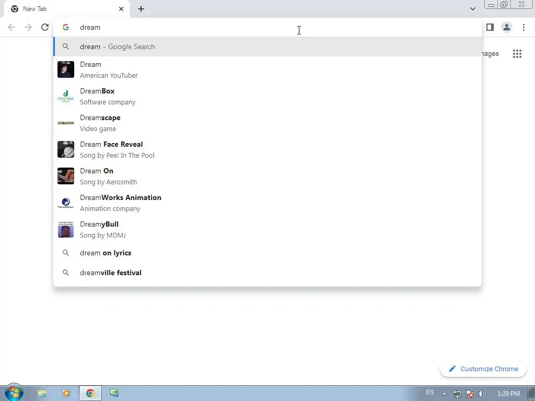The height and width of the screenshot is (401, 535).
Task: Launch media player from taskbar
Action: (x=66, y=394)
